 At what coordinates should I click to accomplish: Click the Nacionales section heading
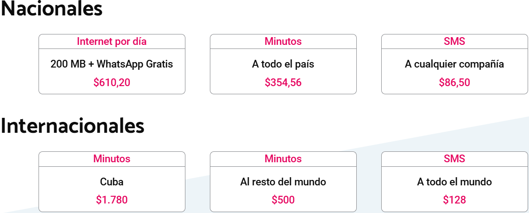point(51,10)
